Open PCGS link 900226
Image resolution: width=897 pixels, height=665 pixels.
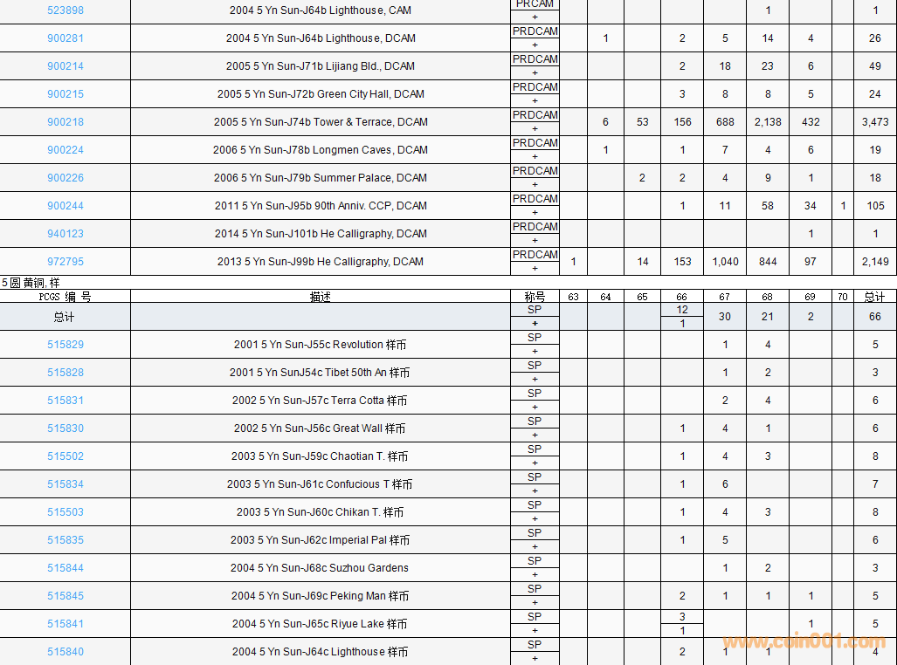click(x=66, y=178)
